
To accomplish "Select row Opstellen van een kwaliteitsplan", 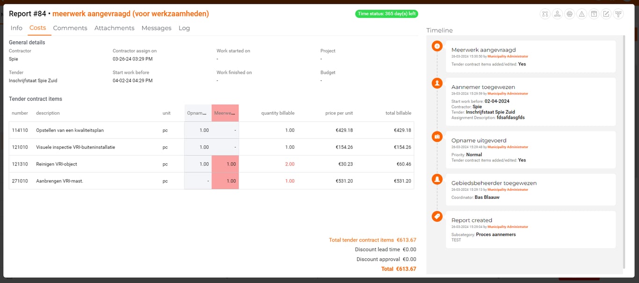I will [211, 131].
